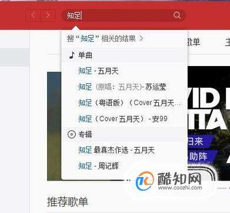Go forward with the right arrow button
The width and height of the screenshot is (230, 213).
point(48,15)
